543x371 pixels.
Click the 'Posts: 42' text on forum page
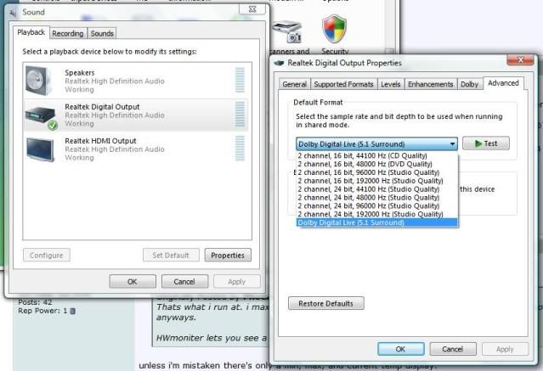click(x=35, y=302)
